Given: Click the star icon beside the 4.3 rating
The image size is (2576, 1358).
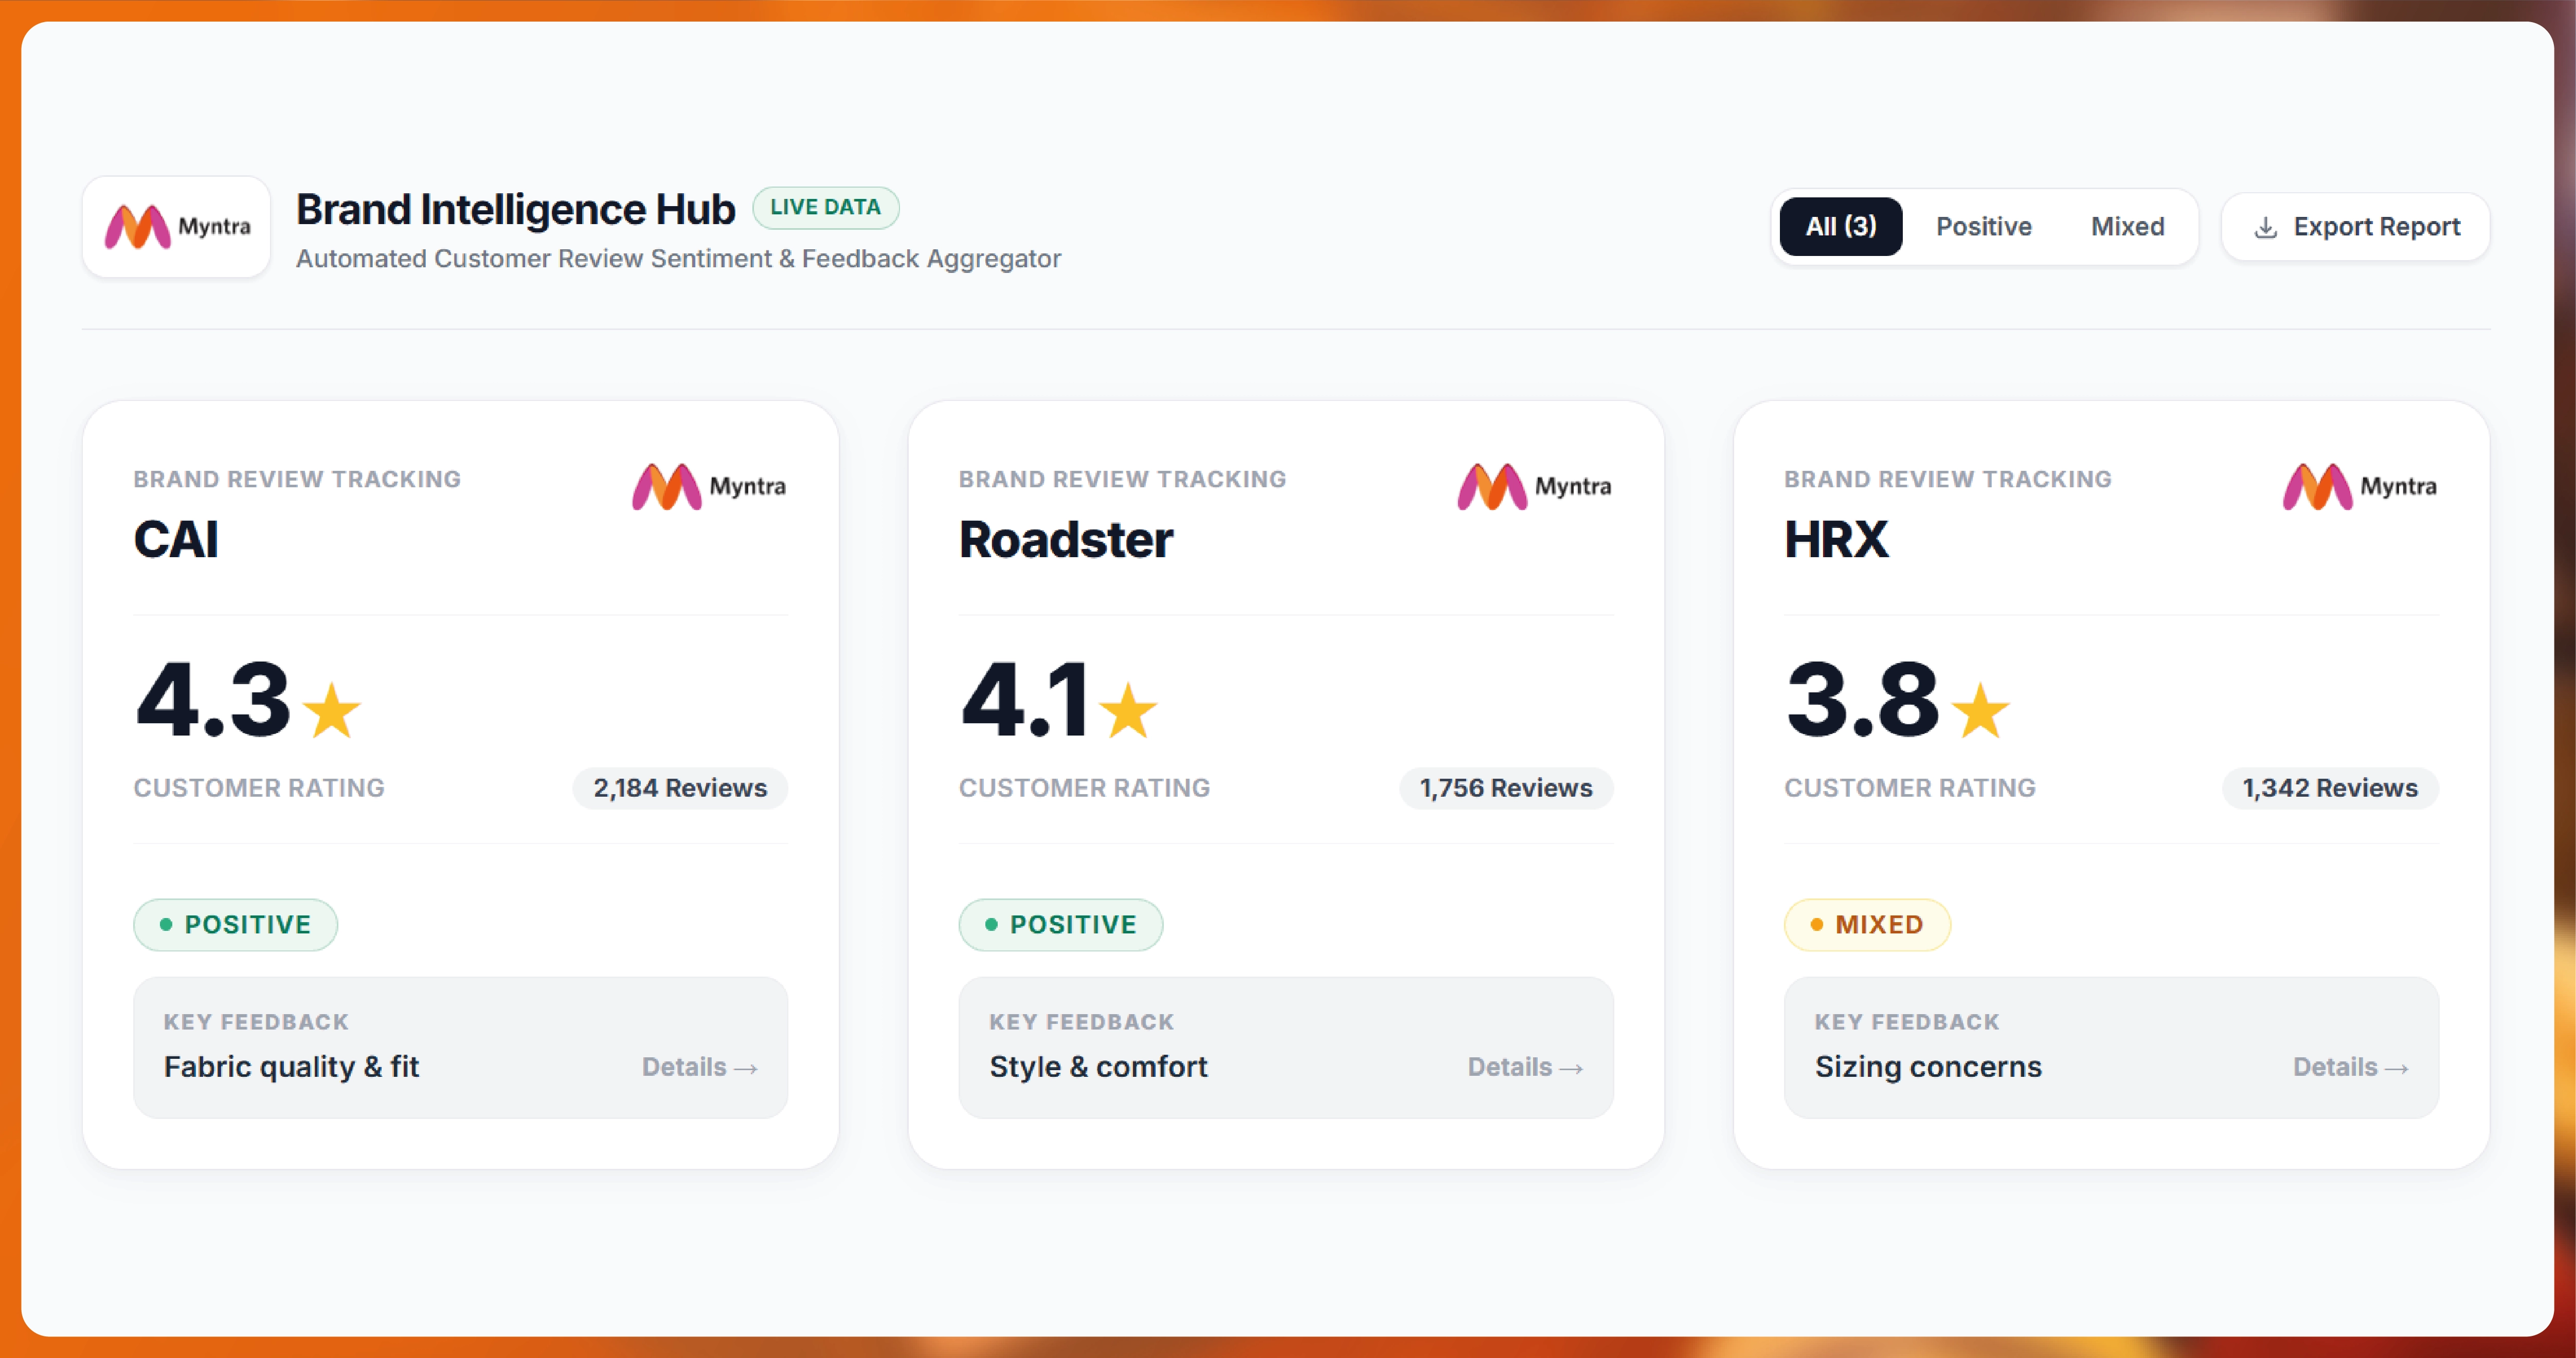Looking at the screenshot, I should click(x=331, y=710).
